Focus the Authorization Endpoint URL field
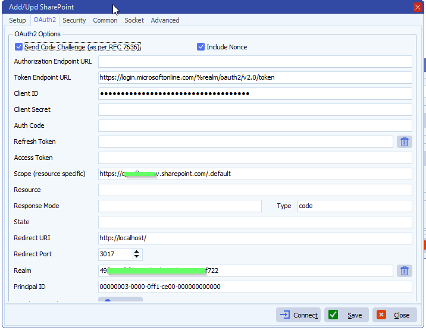The image size is (426, 330). click(255, 62)
